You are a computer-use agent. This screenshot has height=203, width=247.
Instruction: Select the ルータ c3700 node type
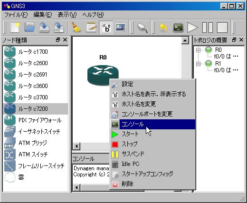click(x=36, y=97)
